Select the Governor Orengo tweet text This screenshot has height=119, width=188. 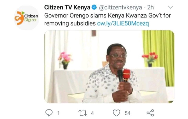(x=107, y=20)
